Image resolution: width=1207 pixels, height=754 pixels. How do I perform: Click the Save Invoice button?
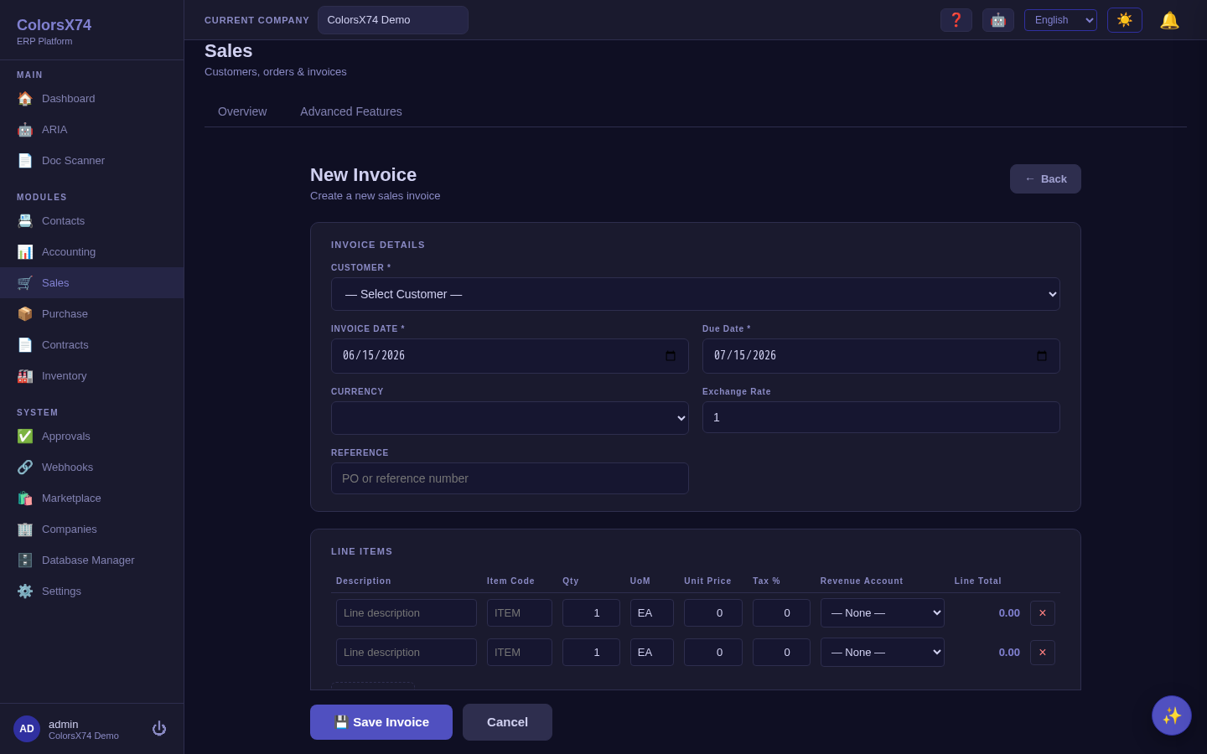point(381,722)
